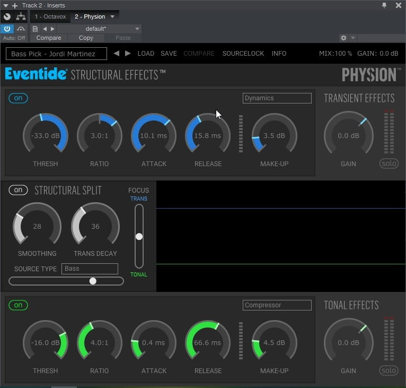Click the TRANS focus label
This screenshot has height=388, width=406.
click(x=139, y=199)
